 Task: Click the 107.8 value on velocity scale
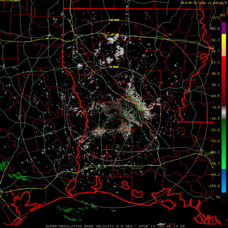click(215, 28)
